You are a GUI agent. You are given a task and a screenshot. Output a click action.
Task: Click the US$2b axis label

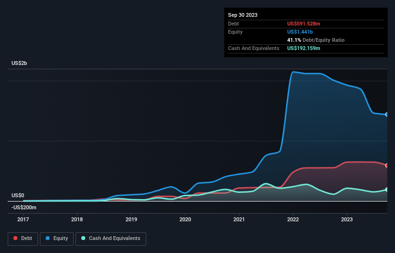click(x=19, y=63)
